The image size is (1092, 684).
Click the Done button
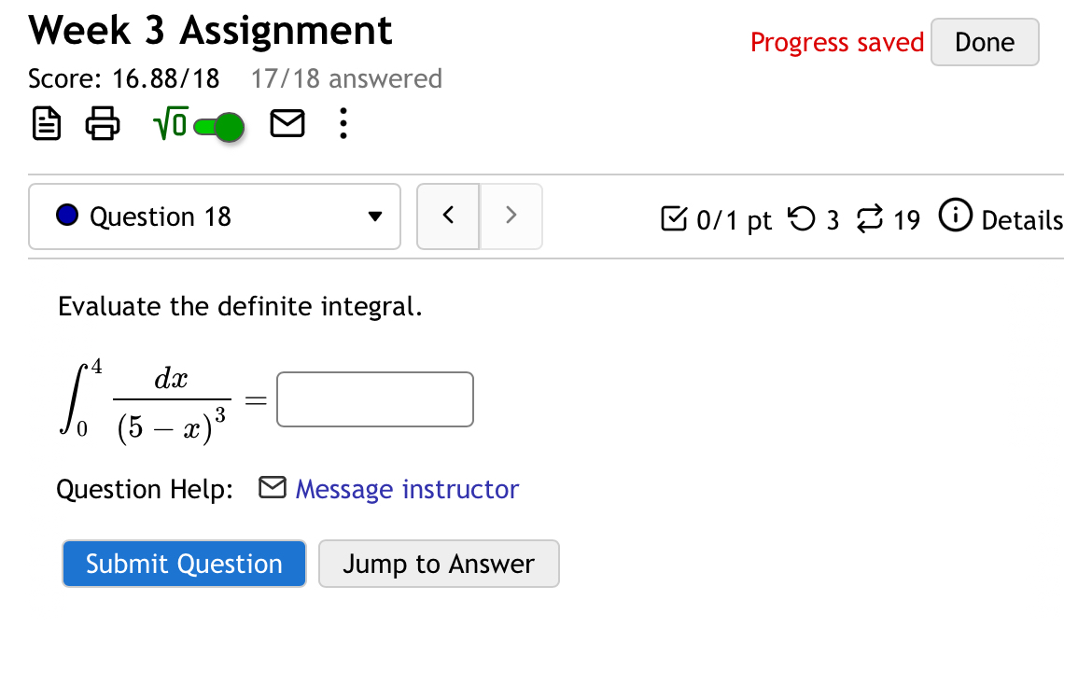coord(984,42)
